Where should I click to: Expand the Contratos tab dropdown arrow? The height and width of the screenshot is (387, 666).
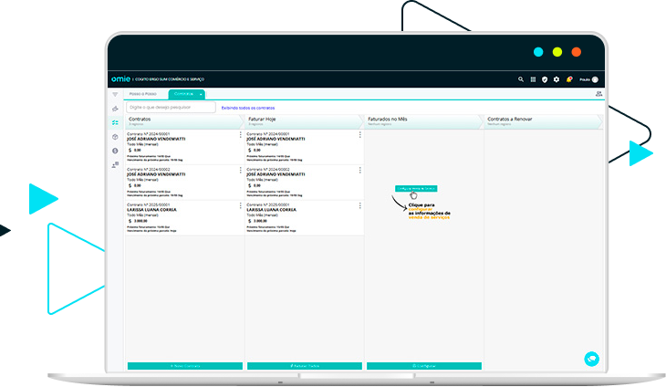(x=201, y=94)
